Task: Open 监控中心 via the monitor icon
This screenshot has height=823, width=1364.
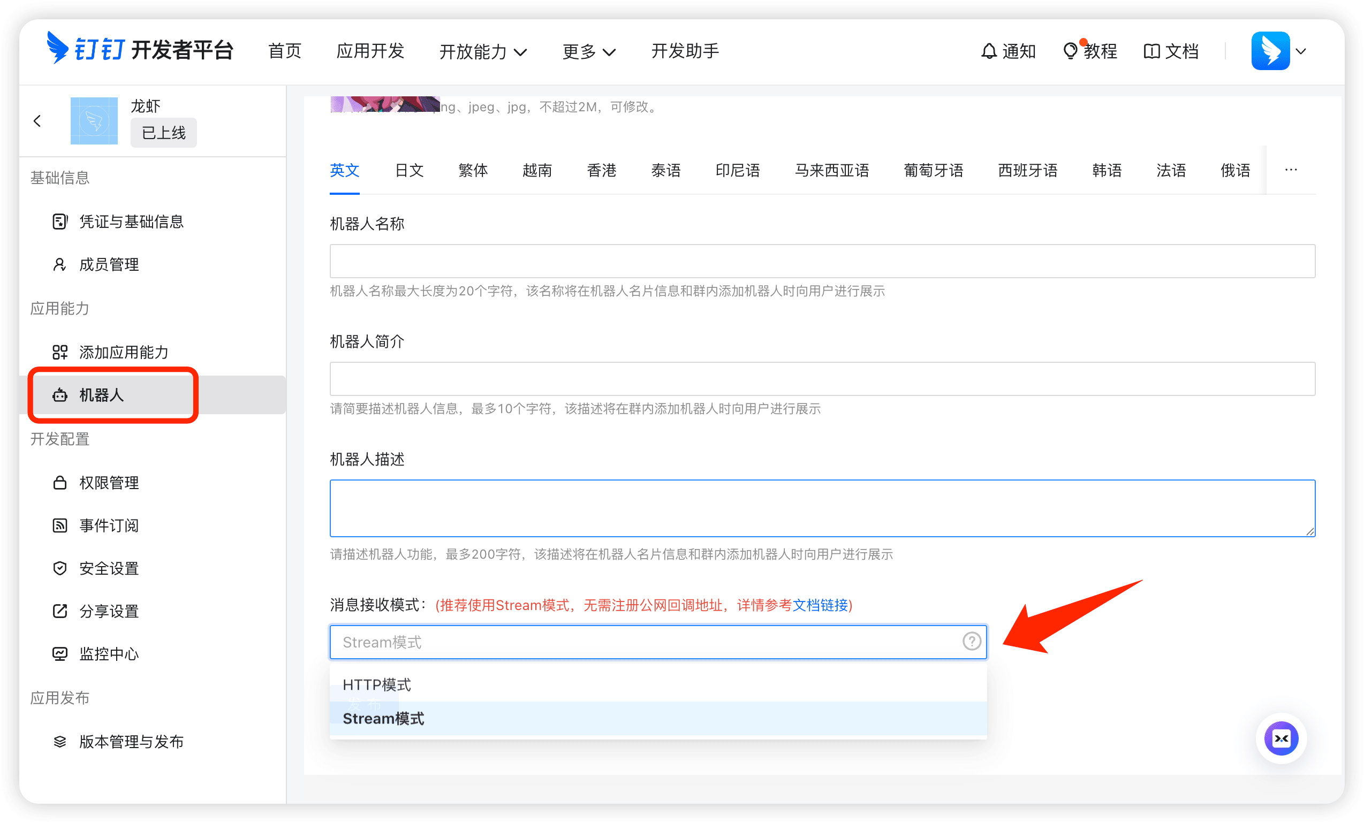Action: [60, 654]
